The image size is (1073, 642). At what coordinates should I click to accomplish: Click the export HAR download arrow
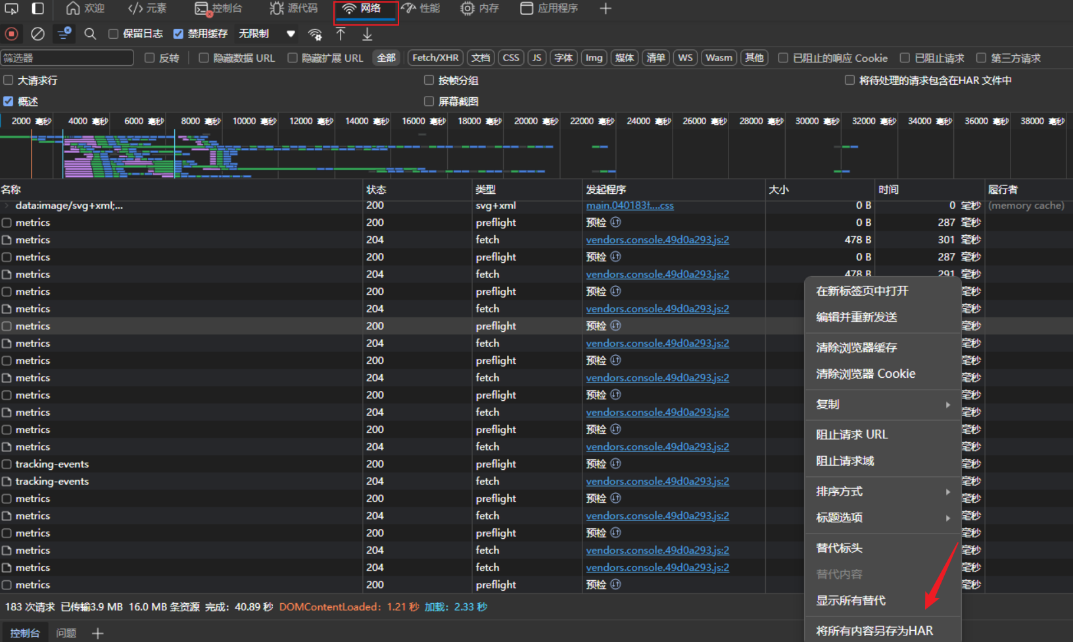[x=368, y=34]
